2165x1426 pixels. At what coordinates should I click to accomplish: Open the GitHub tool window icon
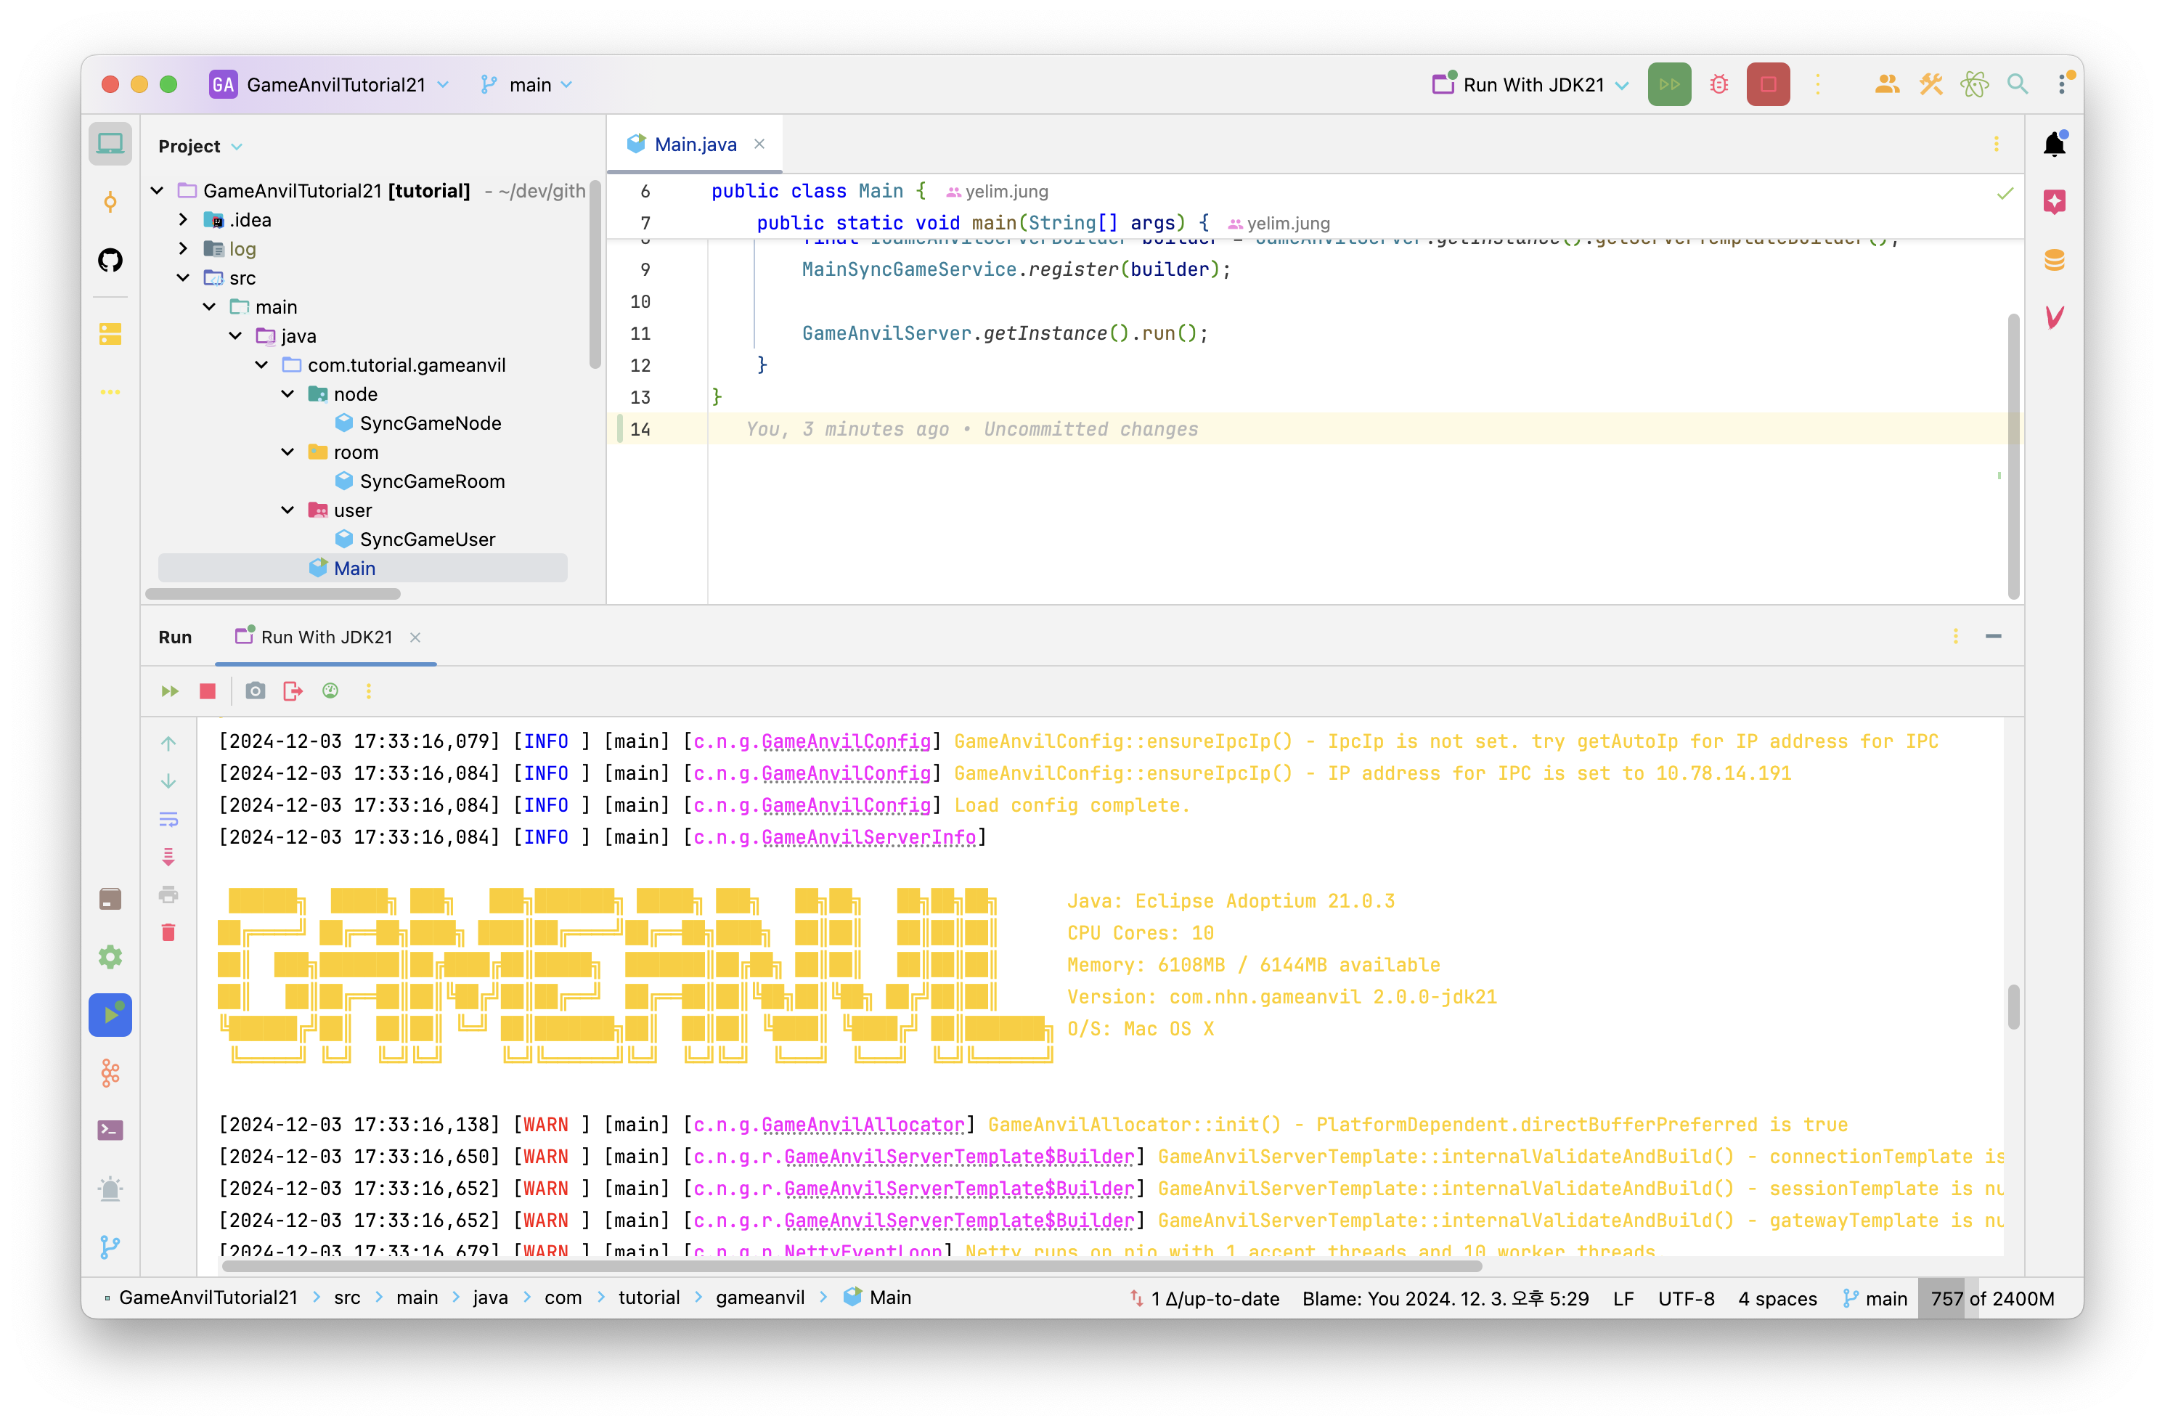(x=110, y=260)
